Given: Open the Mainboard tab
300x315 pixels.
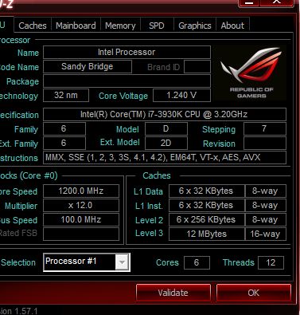Looking at the screenshot, I should coord(76,26).
